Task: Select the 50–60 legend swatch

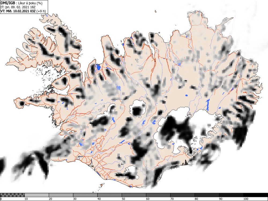Action: pos(134,195)
